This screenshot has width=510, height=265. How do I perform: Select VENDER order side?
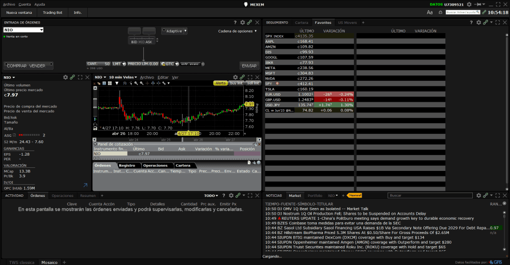(37, 66)
